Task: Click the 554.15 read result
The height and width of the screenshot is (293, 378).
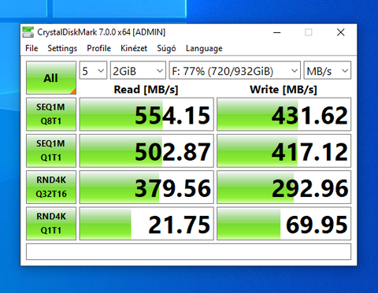Action: (x=146, y=114)
